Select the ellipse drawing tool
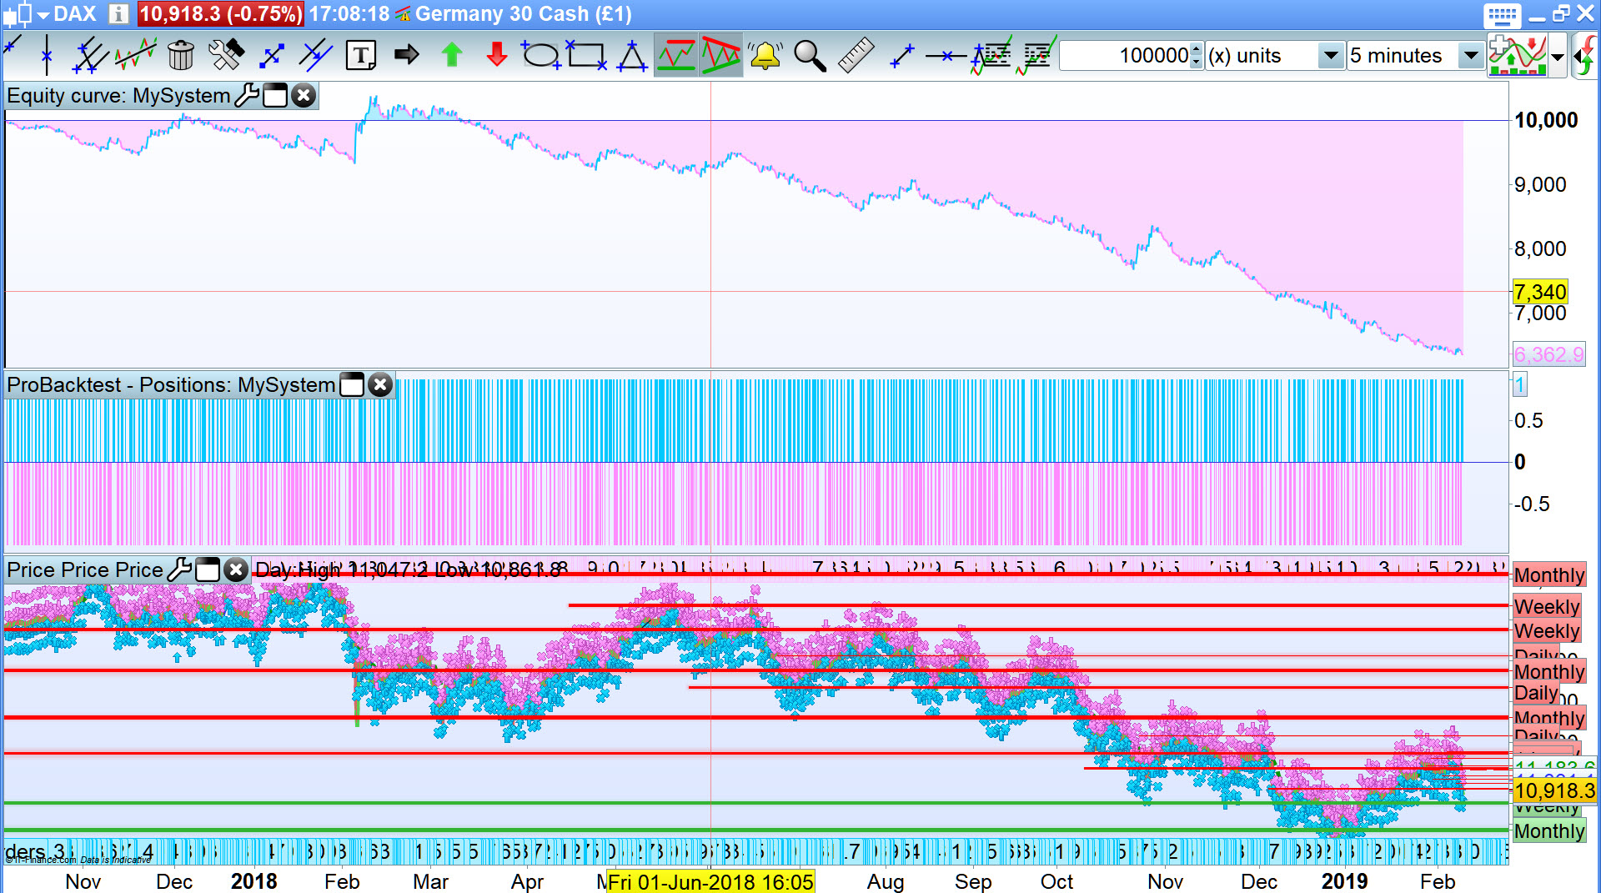 click(540, 55)
